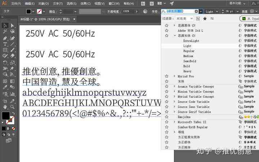Select the Eyedropper tool
259x162 pixels.
5,87
